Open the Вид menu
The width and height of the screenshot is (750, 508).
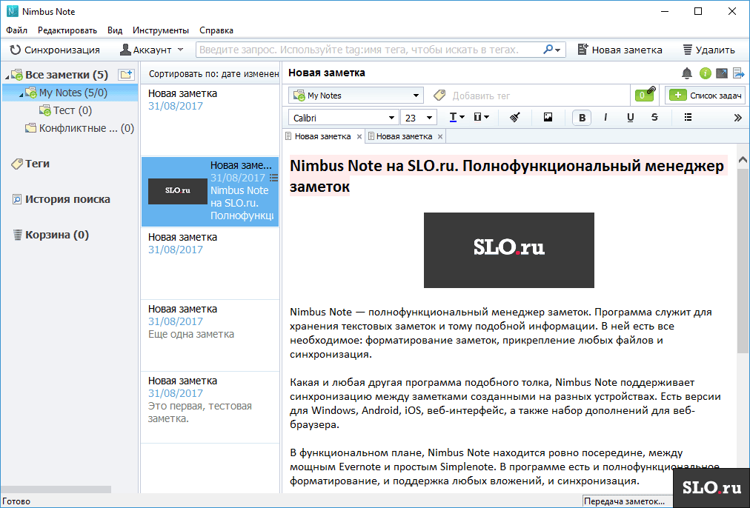point(115,30)
